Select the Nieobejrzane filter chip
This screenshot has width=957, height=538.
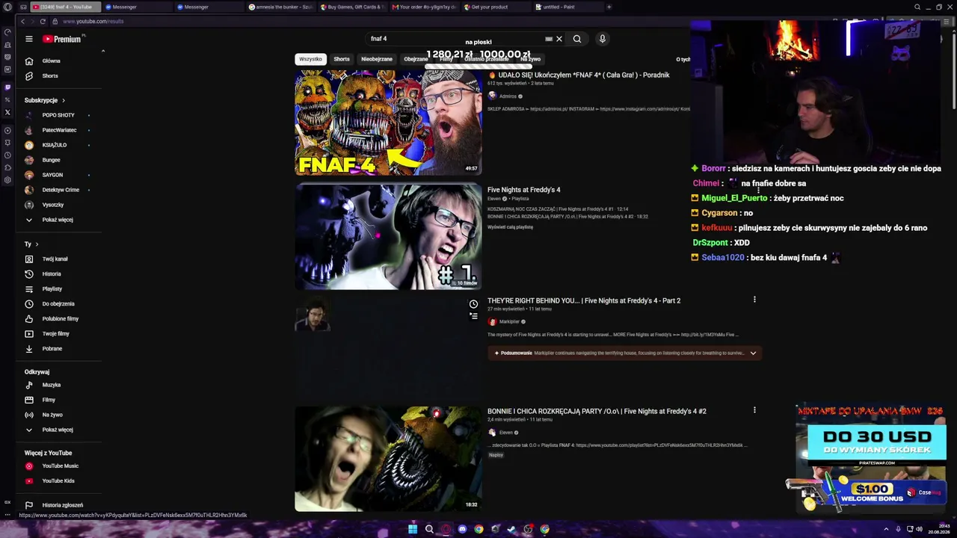(x=377, y=59)
